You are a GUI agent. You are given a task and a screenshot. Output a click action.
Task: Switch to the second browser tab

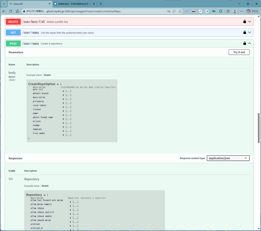tap(74, 4)
